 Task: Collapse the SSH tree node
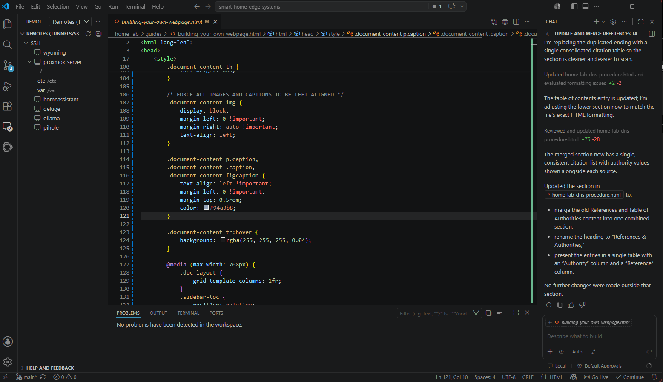point(26,43)
